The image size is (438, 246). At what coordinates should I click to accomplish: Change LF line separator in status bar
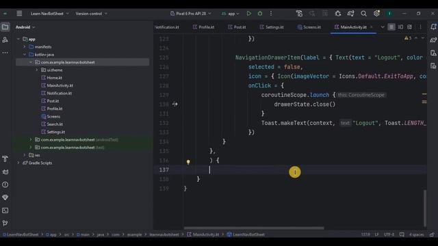[x=377, y=234]
